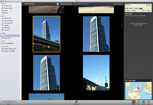Toggle the Info panel button
The image size is (153, 105).
click(134, 102)
